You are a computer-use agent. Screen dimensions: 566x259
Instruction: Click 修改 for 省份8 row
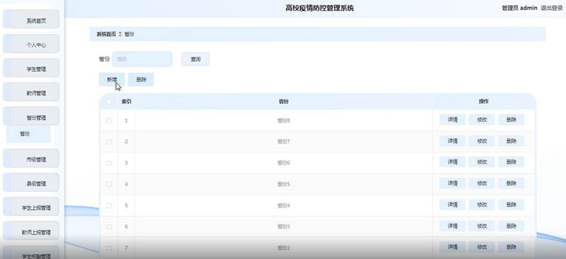[x=482, y=120]
